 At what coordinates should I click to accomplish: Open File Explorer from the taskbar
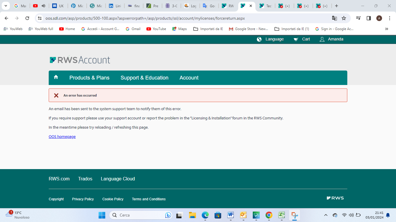click(192, 215)
